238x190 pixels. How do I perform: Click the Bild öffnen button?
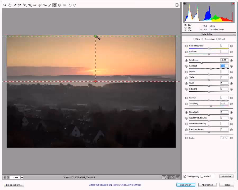click(185, 185)
